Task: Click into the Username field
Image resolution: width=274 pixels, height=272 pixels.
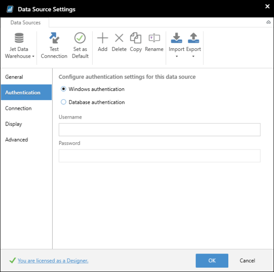Action: pos(159,130)
